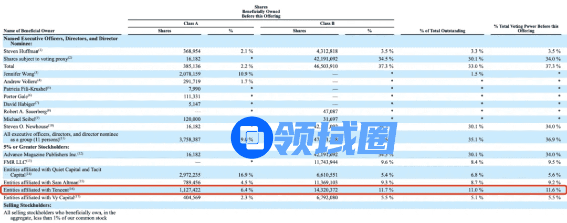Click the Selling Stockholders section heading
Image resolution: width=567 pixels, height=223 pixels.
click(26, 205)
